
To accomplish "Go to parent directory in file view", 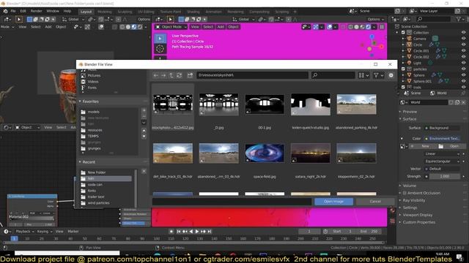I will point(171,75).
